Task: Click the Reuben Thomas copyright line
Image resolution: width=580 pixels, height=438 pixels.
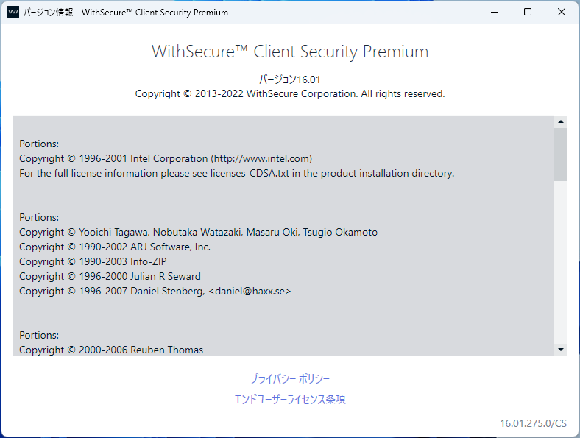Action: 111,350
